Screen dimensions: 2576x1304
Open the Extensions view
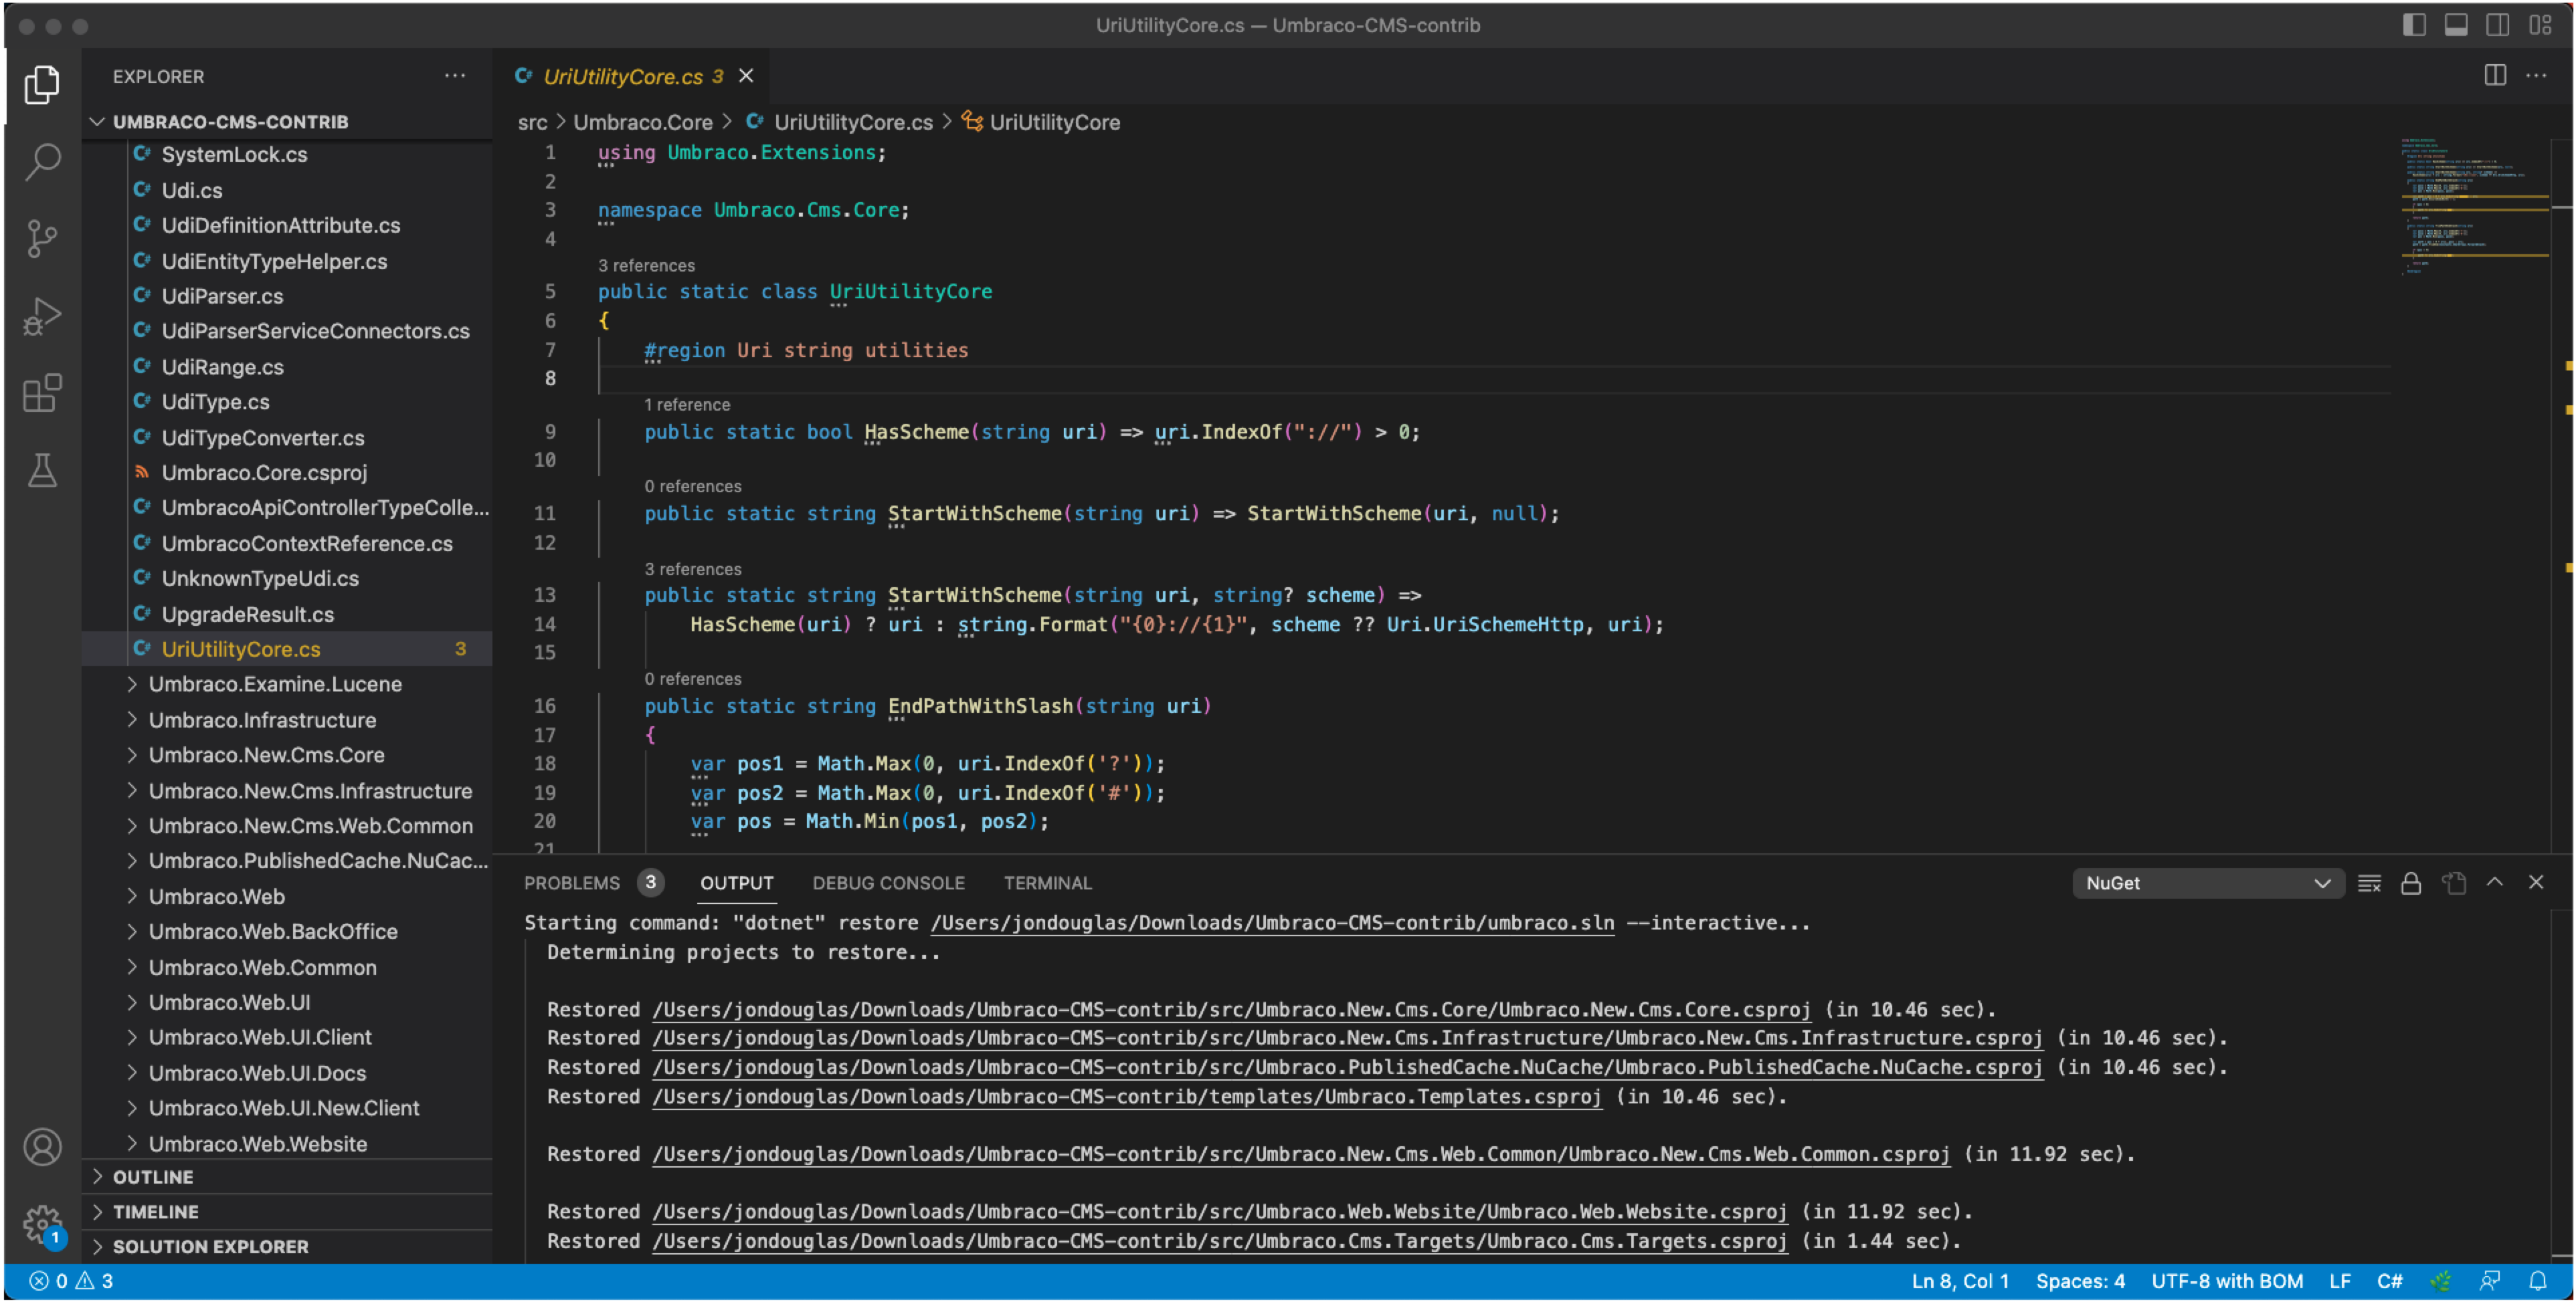tap(42, 393)
